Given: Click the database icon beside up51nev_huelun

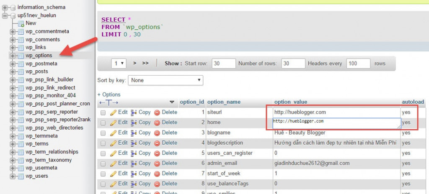Looking at the screenshot, I should point(13,16).
